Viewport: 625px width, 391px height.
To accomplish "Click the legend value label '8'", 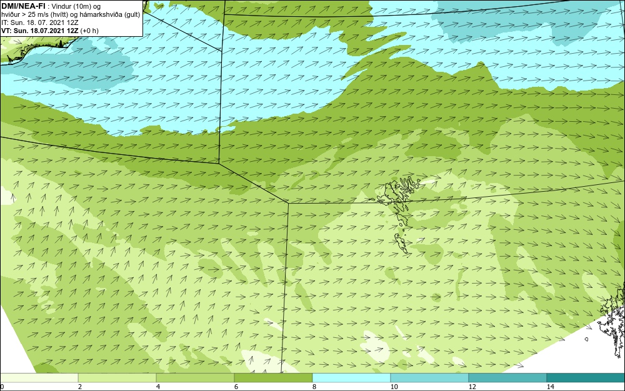I will pyautogui.click(x=314, y=387).
